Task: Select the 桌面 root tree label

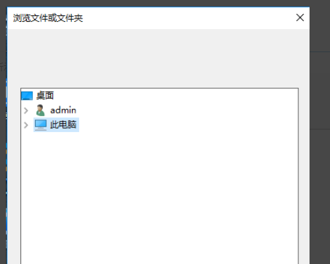Action: point(45,96)
